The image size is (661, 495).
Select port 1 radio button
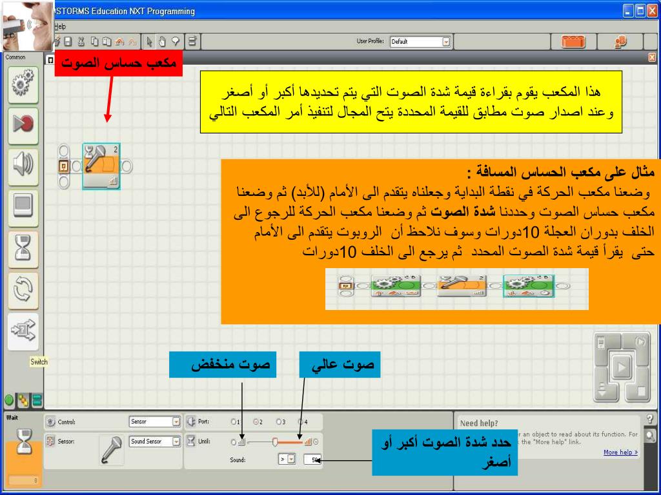(x=234, y=422)
